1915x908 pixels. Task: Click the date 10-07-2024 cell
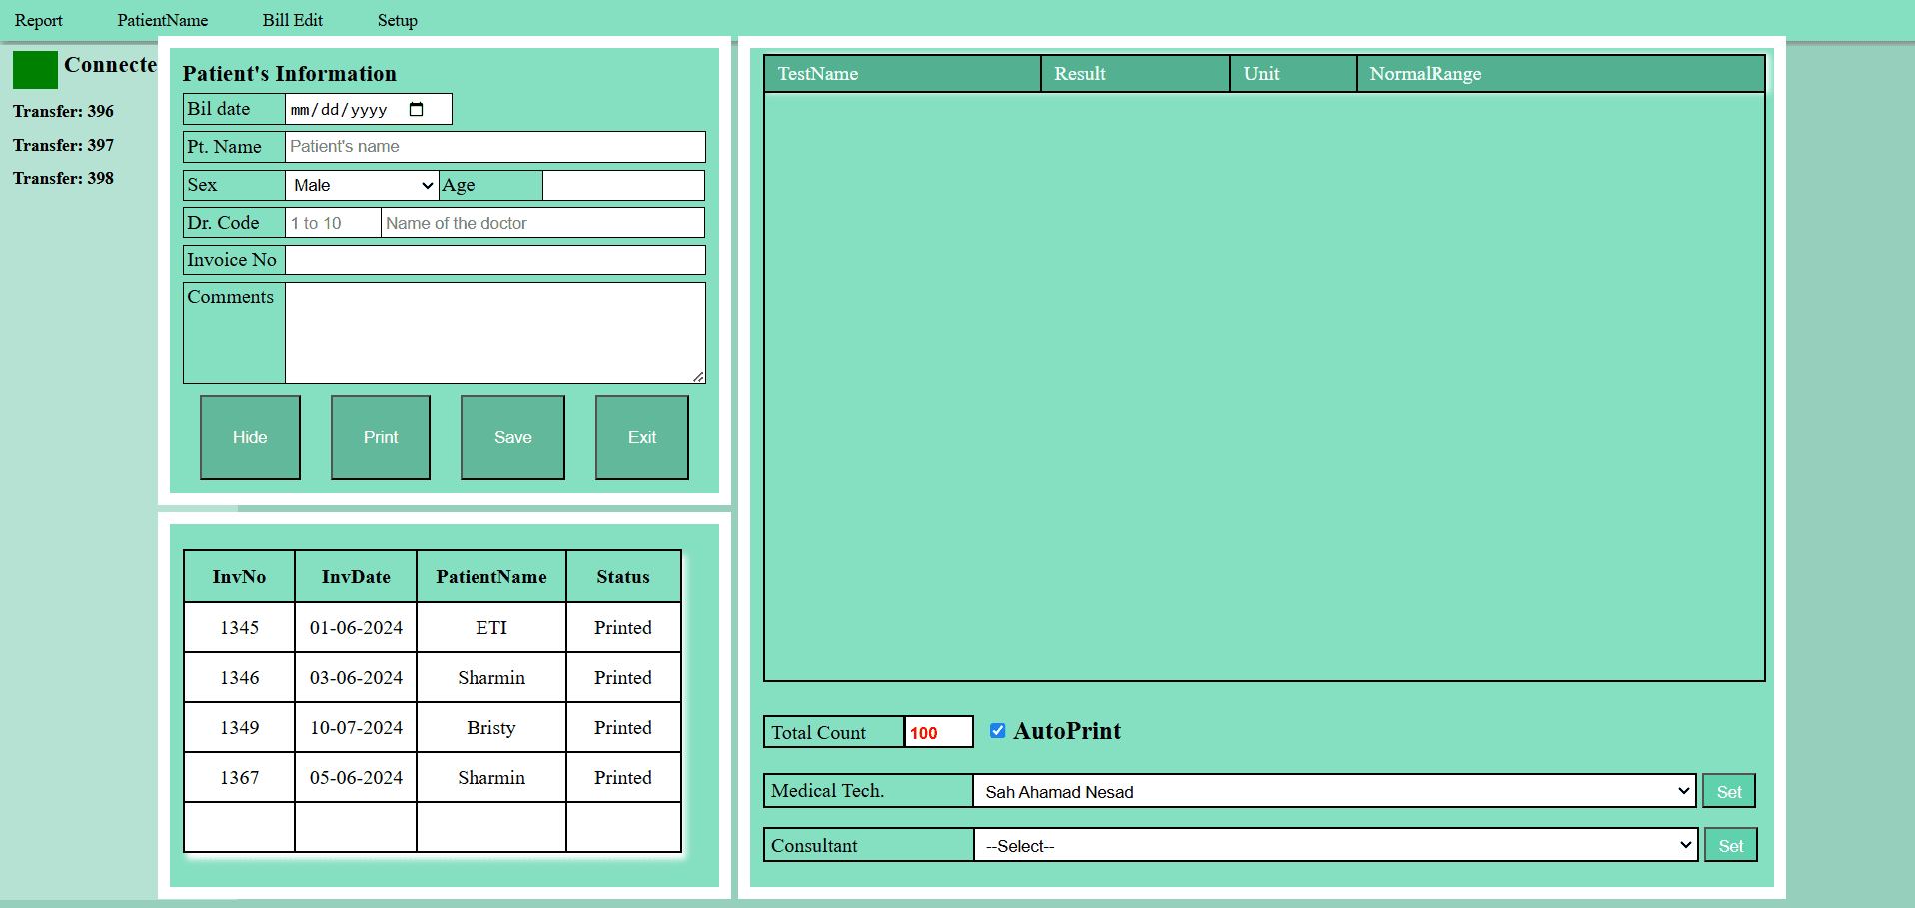[356, 727]
